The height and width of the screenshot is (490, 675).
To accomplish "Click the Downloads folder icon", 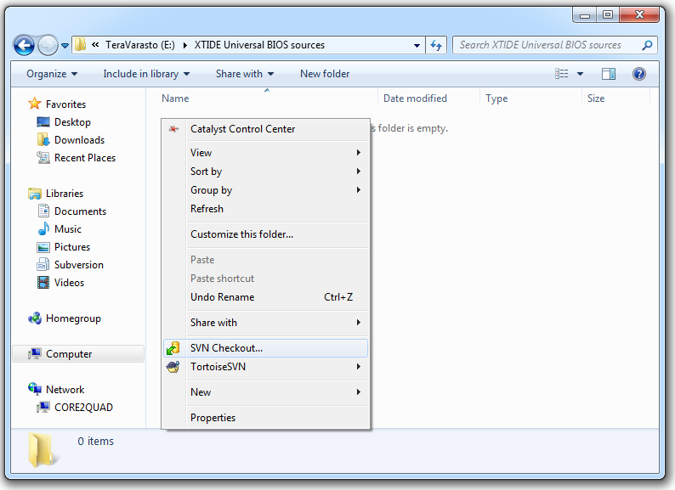I will pos(43,140).
